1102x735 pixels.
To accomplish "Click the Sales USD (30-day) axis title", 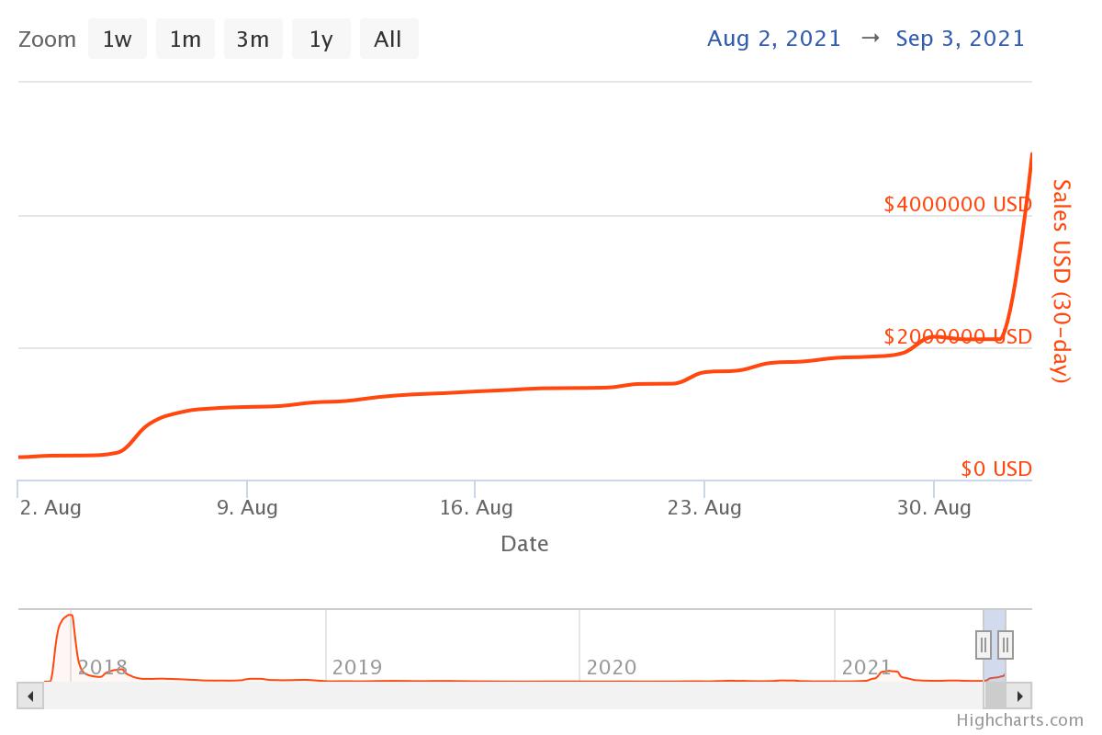I will [x=1062, y=281].
